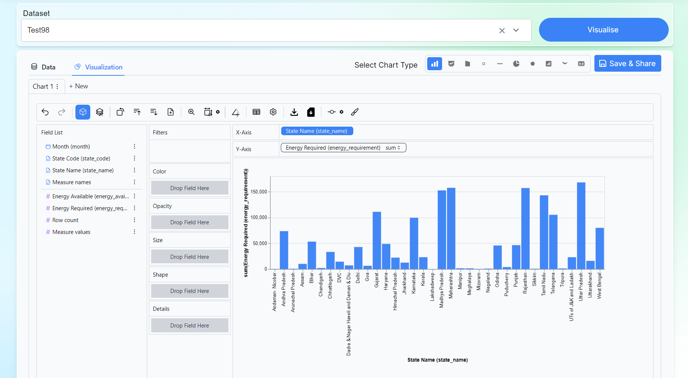Click Opacity Drop Field Here area
This screenshot has height=378, width=688.
[x=190, y=222]
